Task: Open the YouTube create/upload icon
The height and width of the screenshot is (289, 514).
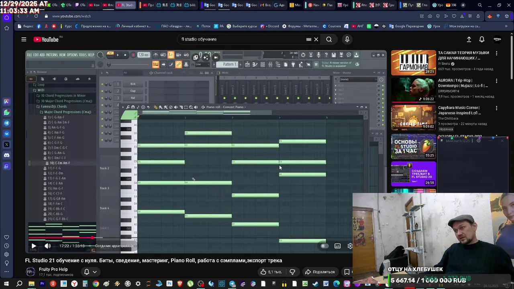Action: click(x=469, y=39)
